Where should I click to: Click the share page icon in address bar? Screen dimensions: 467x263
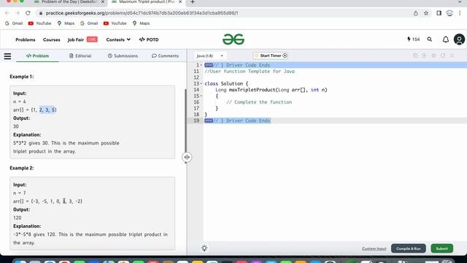click(x=415, y=13)
